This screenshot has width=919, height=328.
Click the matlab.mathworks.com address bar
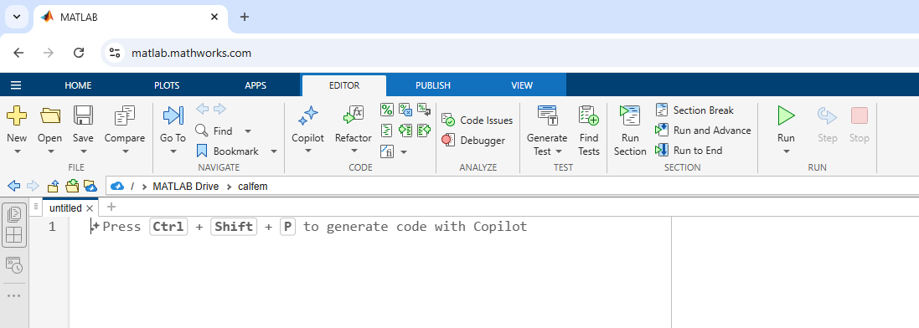[191, 54]
